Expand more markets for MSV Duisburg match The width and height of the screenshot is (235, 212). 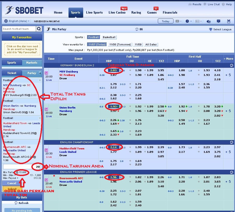tap(228, 75)
